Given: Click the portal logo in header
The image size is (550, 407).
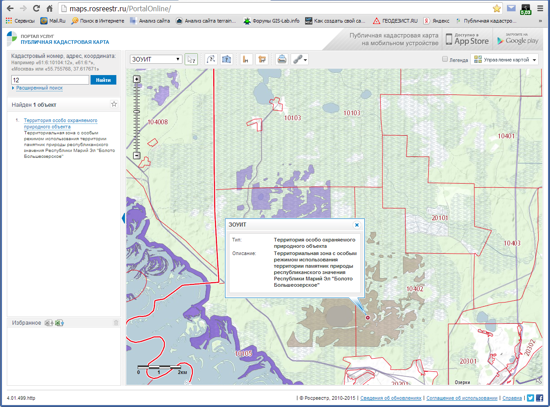Looking at the screenshot, I should 12,39.
